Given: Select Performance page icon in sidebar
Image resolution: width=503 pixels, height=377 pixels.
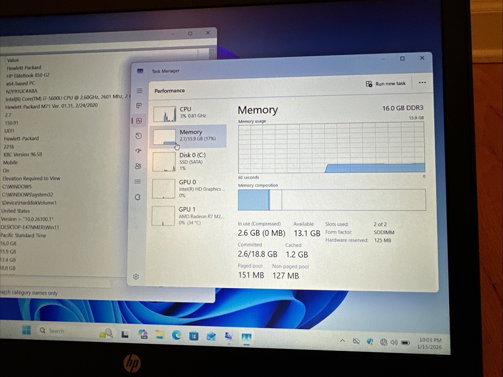Looking at the screenshot, I should 139,121.
